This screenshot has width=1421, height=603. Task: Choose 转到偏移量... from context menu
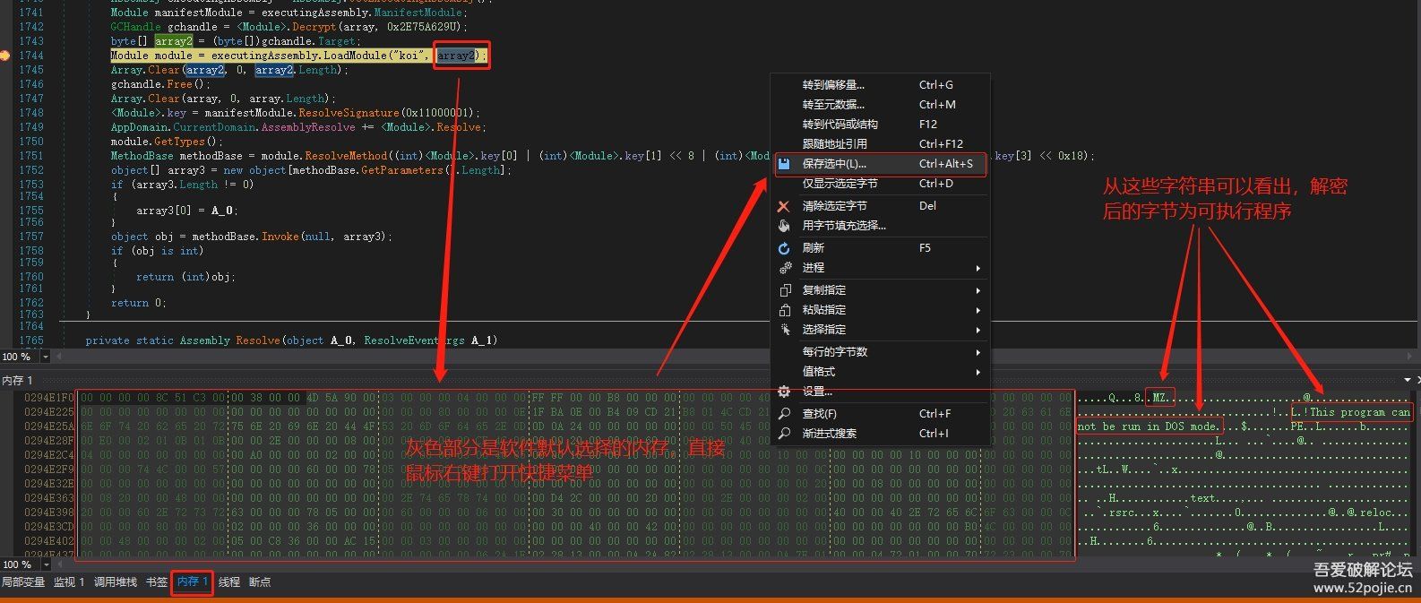click(x=833, y=85)
